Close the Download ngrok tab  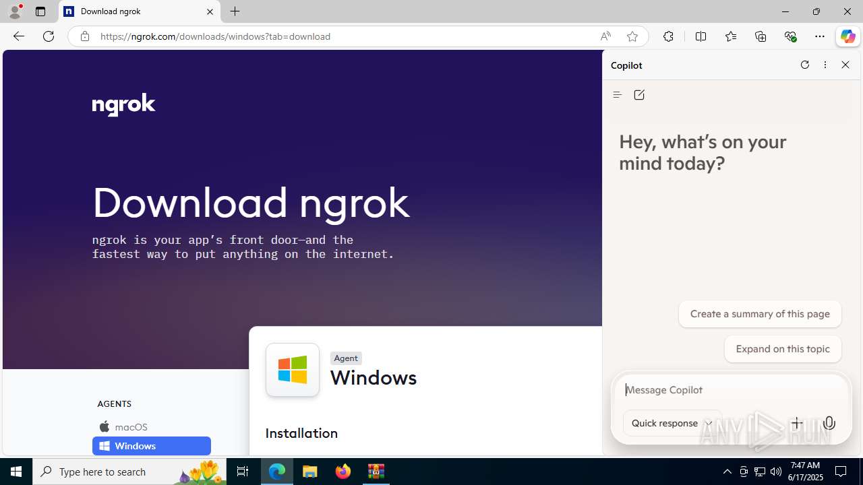tap(210, 11)
